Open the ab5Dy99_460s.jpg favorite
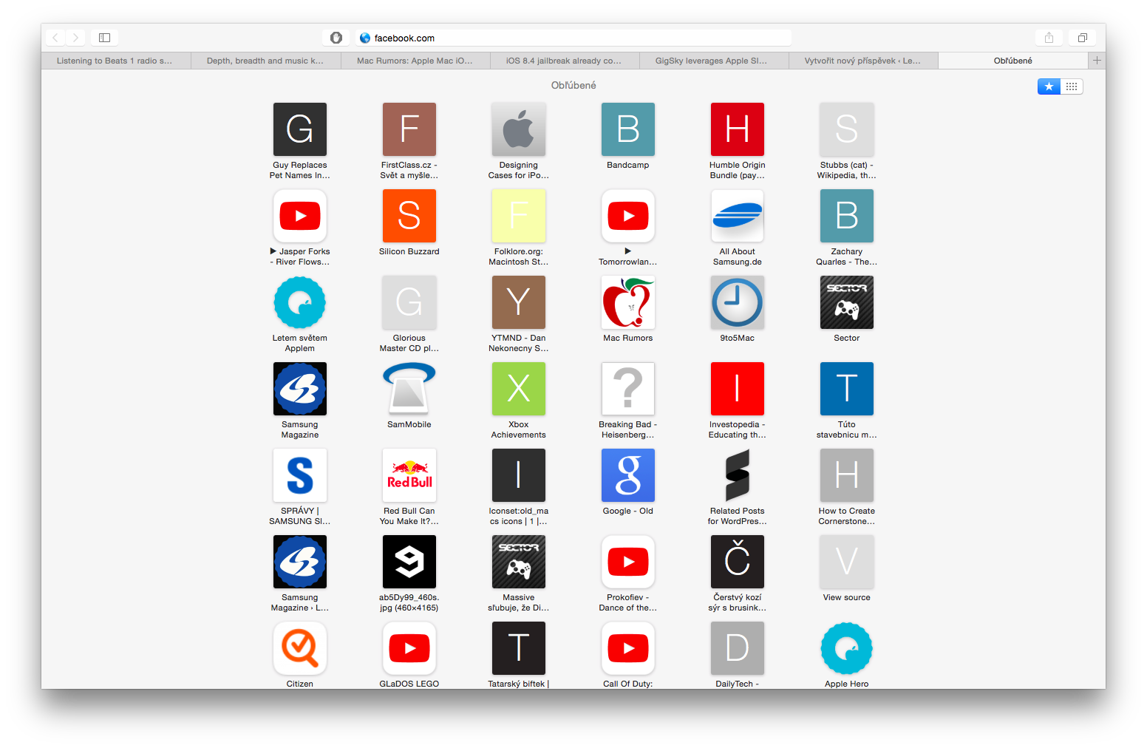The image size is (1147, 748). tap(409, 562)
